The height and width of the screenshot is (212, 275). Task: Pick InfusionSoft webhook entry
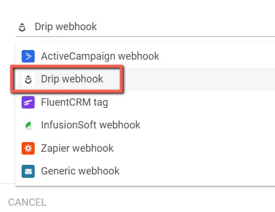pyautogui.click(x=145, y=125)
